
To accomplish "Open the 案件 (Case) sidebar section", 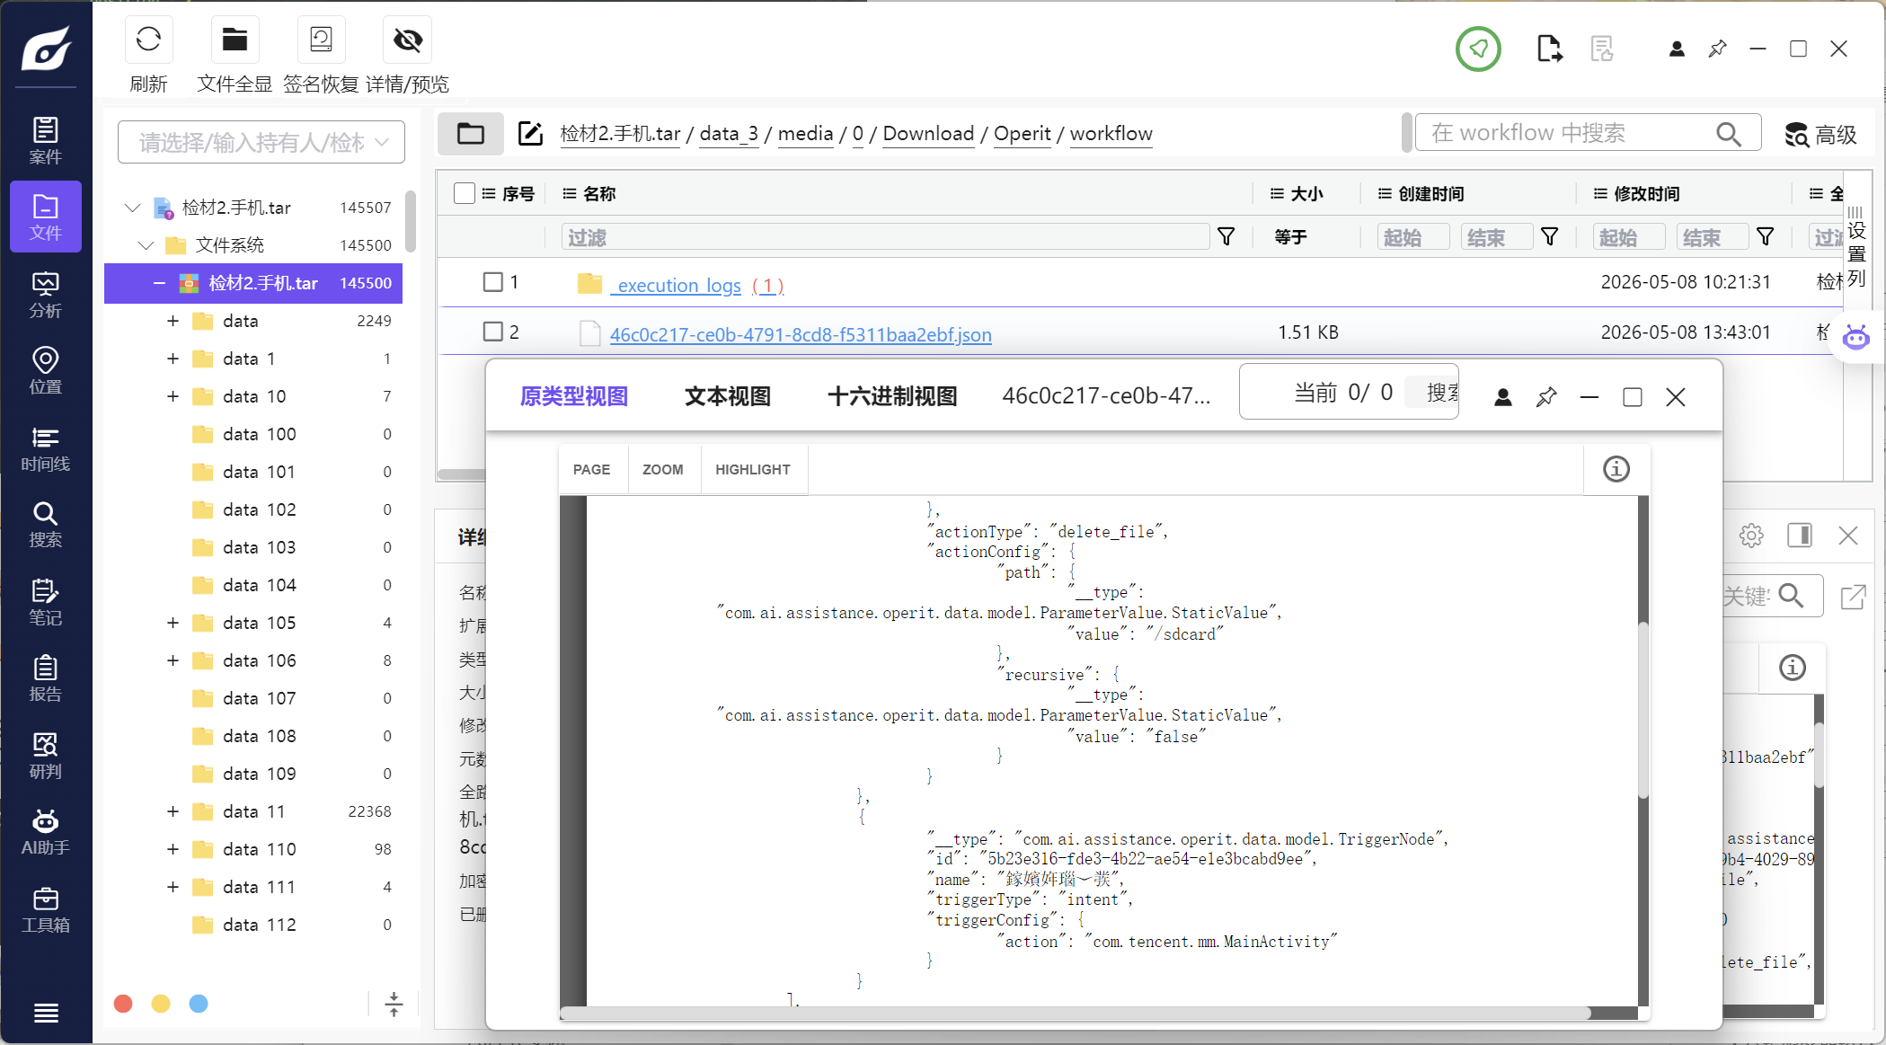I will (46, 140).
